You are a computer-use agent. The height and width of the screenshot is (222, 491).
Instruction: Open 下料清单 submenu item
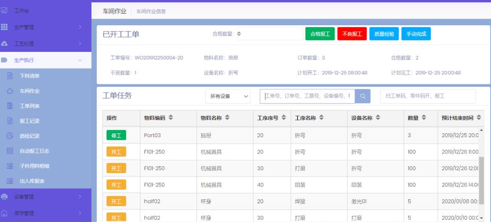tap(30, 76)
